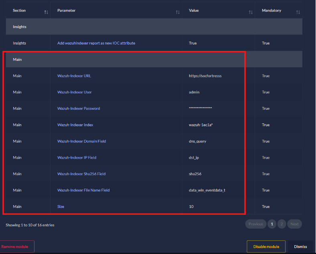Click Mandatory True in the Size row
The image size is (316, 254).
265,206
